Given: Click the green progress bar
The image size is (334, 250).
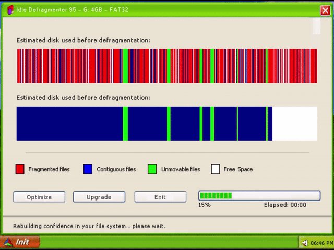Looking at the screenshot, I should pos(259,196).
